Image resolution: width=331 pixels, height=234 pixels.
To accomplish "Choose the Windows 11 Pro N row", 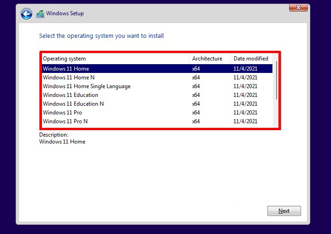I will (157, 121).
